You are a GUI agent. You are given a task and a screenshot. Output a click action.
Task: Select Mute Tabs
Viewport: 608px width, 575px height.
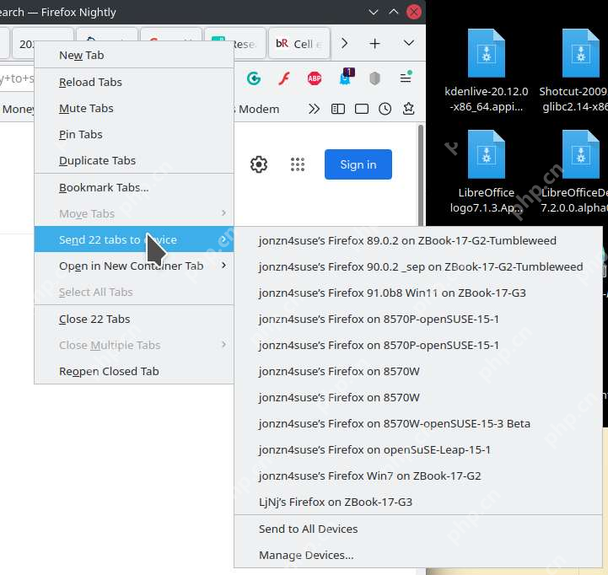point(134,108)
